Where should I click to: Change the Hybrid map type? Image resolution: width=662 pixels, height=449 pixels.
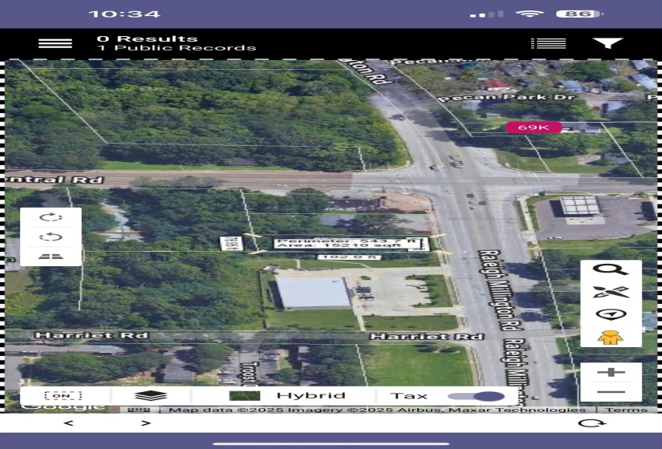tap(287, 396)
